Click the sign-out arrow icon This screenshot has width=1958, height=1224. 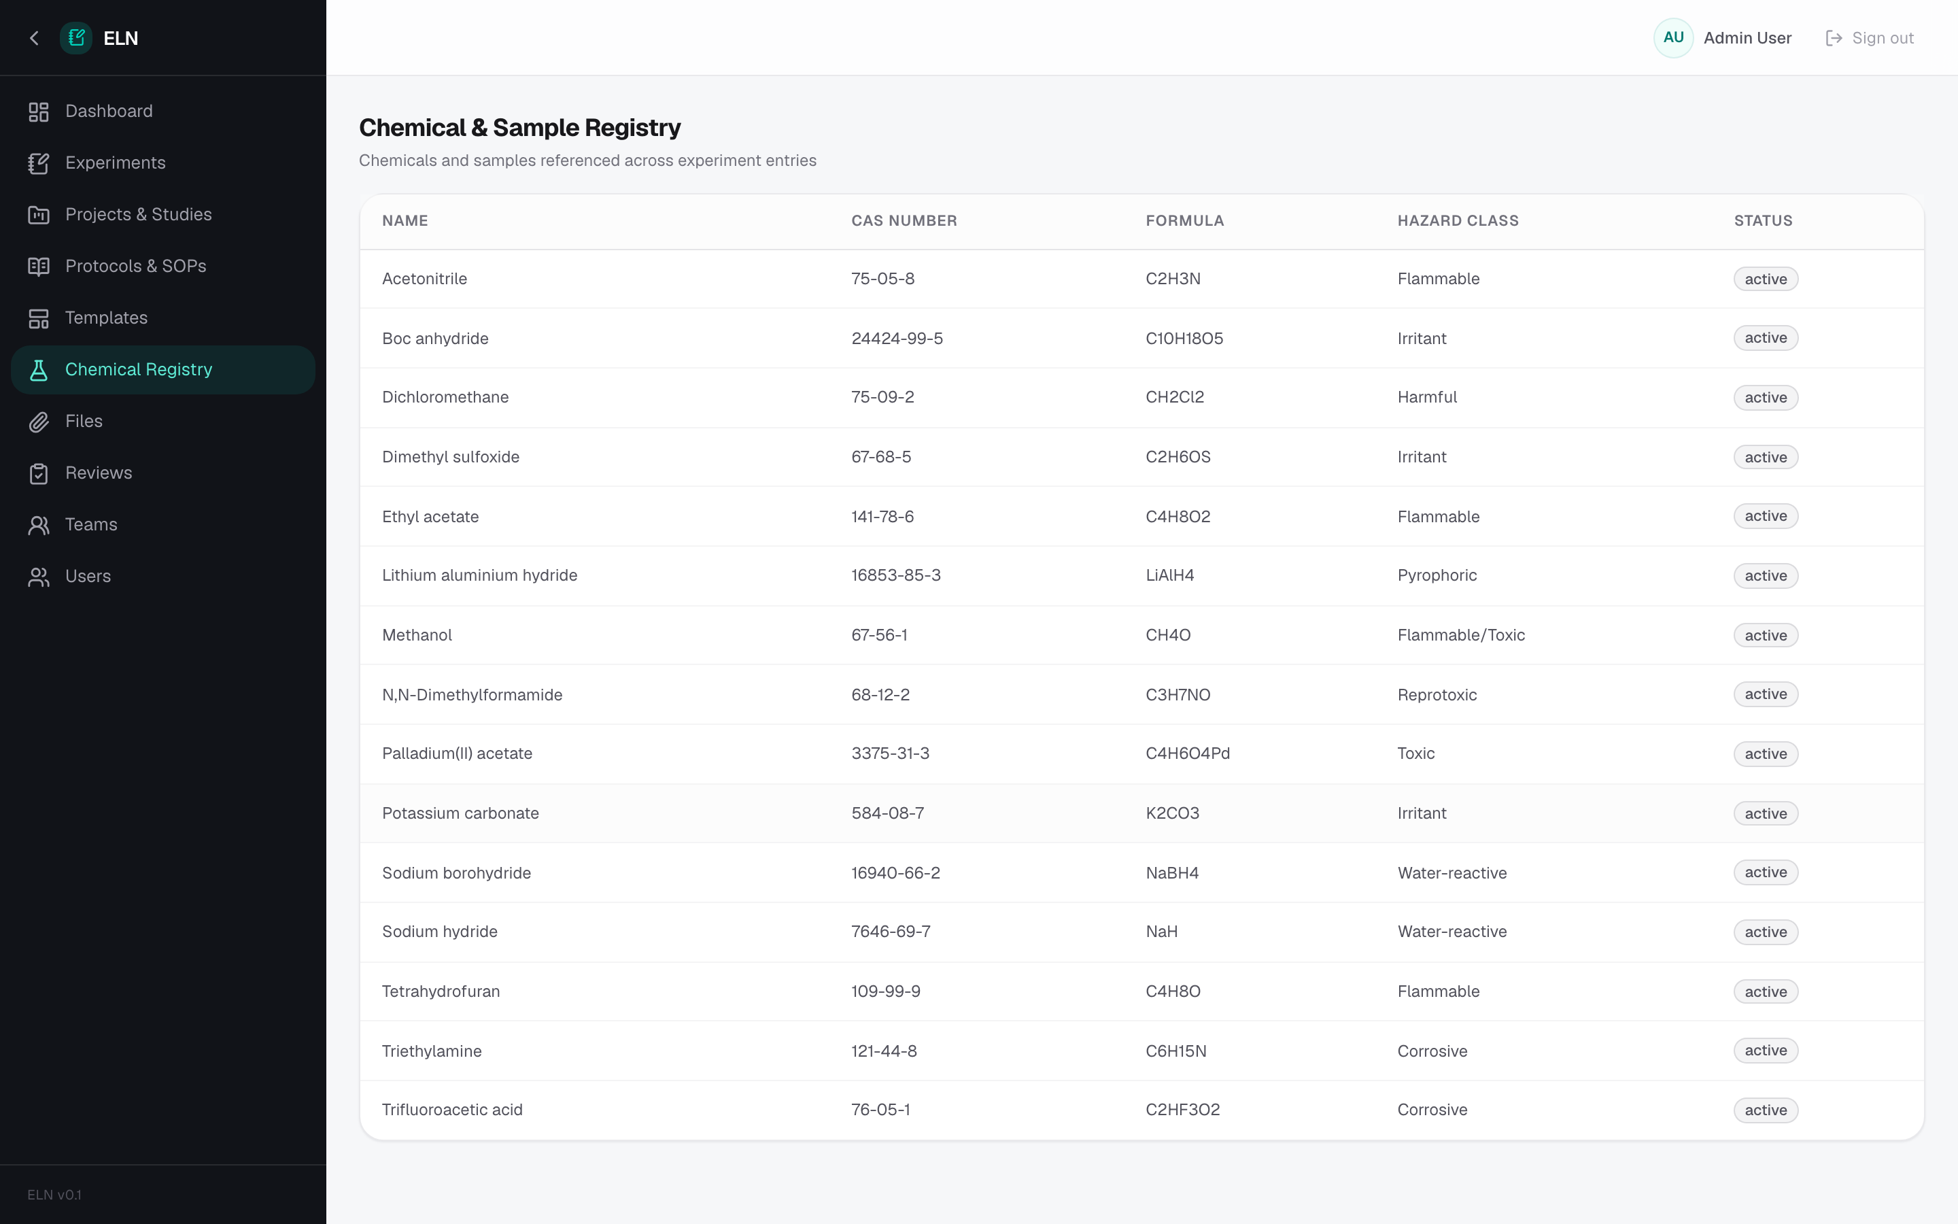(1834, 38)
